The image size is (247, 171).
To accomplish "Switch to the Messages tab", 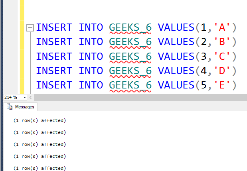I will point(20,107).
